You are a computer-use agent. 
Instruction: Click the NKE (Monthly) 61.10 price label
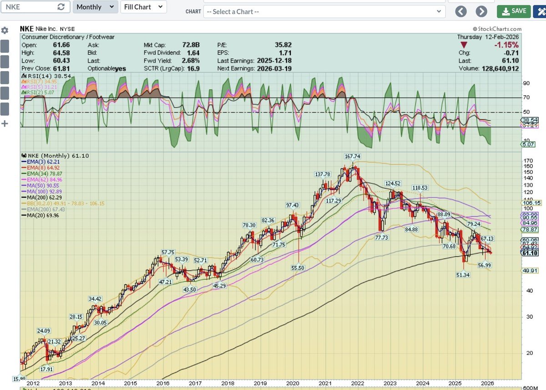(55, 155)
